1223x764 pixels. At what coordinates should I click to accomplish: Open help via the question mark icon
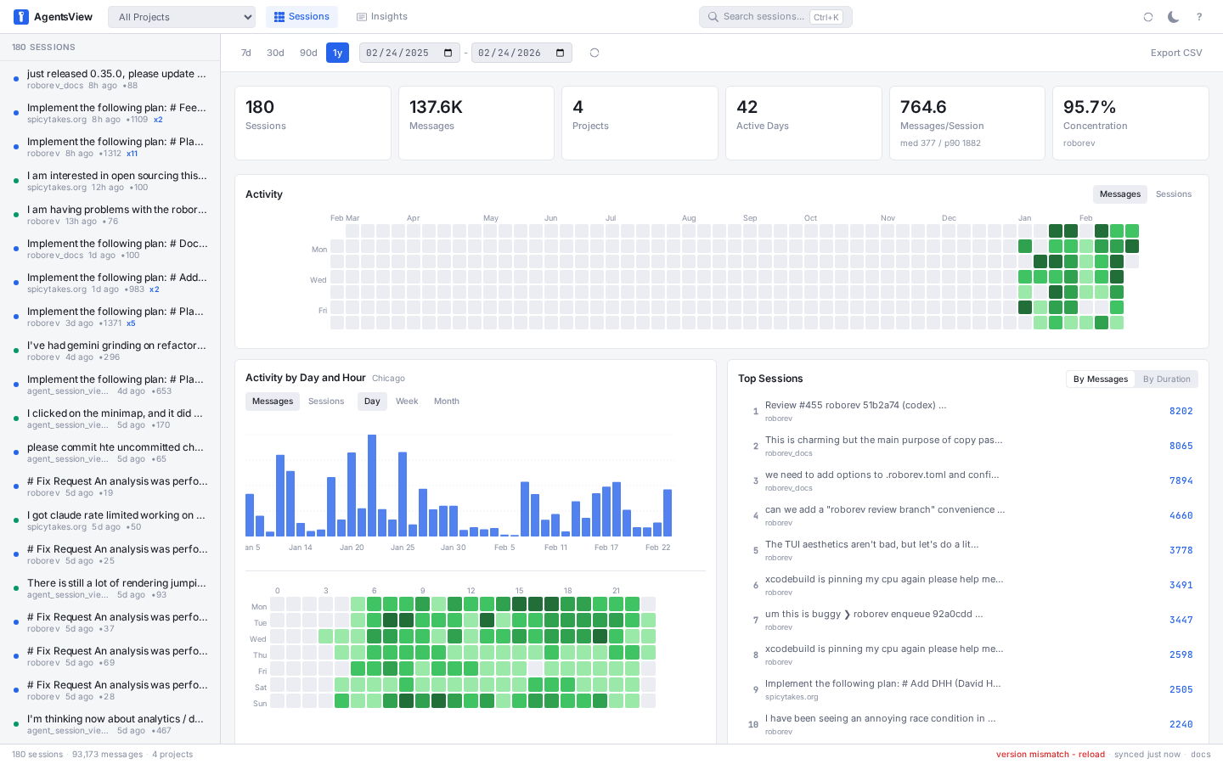pos(1198,16)
